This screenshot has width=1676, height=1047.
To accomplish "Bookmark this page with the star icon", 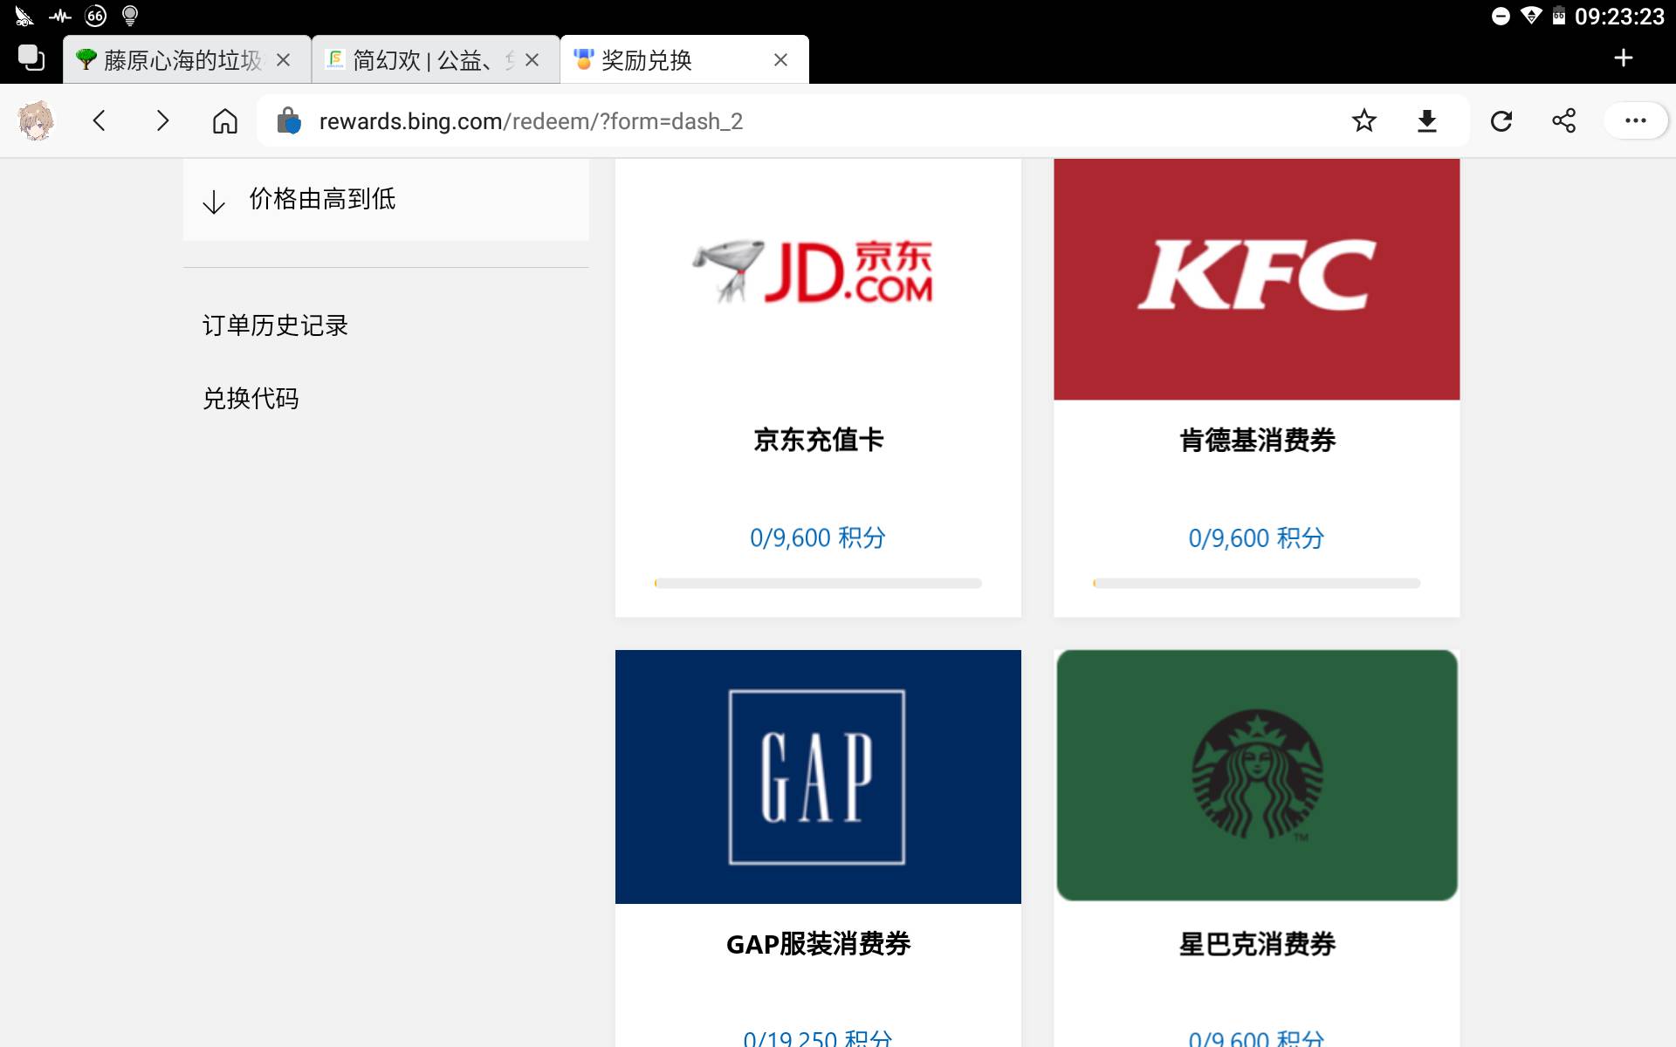I will tap(1363, 121).
